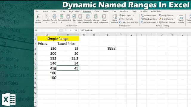This screenshot has width=191, height=107.
Task: Click Trace Dependents
Action: 149,19
